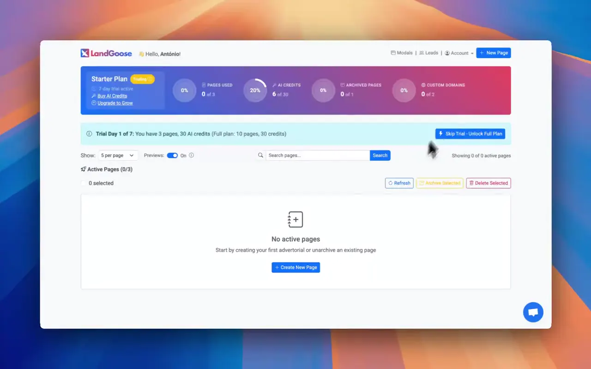591x369 pixels.
Task: Go to the Leads section
Action: pyautogui.click(x=428, y=53)
